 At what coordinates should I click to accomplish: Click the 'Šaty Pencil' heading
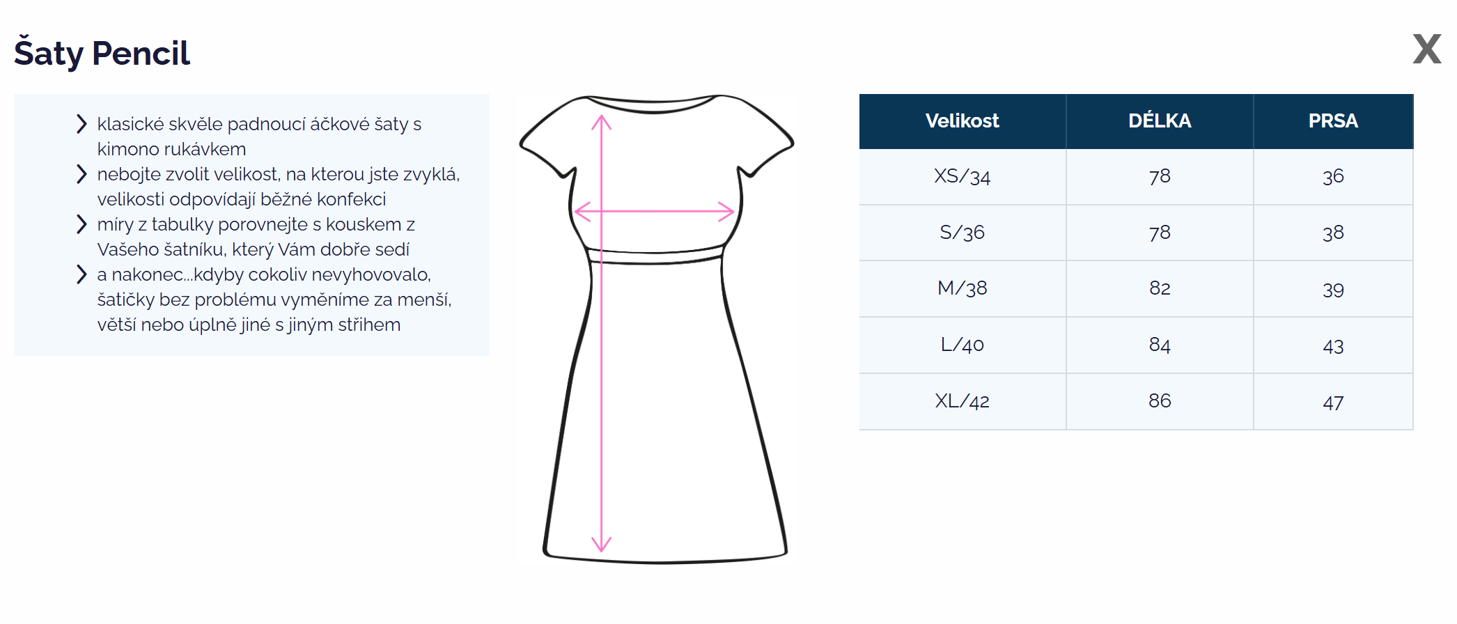[102, 54]
